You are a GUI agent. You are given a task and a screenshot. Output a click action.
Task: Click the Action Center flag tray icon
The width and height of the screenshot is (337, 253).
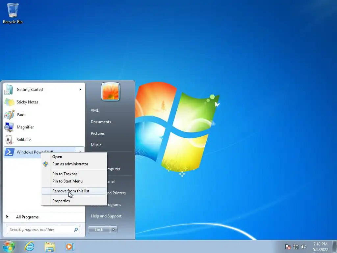[x=288, y=247]
